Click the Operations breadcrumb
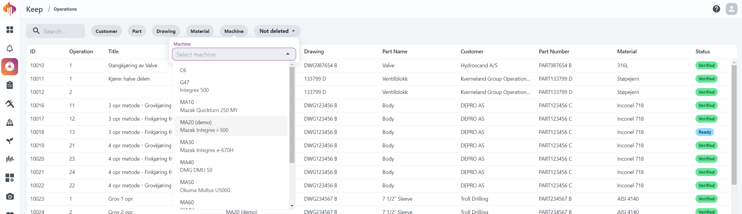Viewport: 742px width, 214px height. pyautogui.click(x=65, y=9)
